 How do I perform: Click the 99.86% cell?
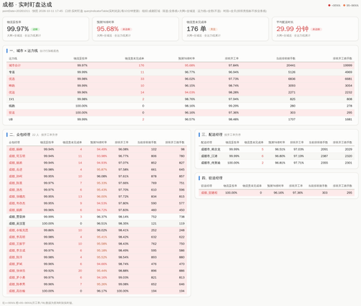click(x=49, y=230)
